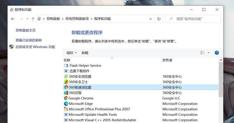Click Microsoft Office Professional Plus 2007 icon
The width and height of the screenshot is (234, 123).
(66, 109)
